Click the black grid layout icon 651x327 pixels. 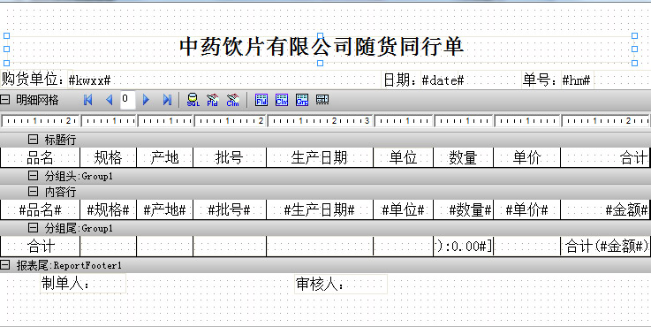(322, 99)
